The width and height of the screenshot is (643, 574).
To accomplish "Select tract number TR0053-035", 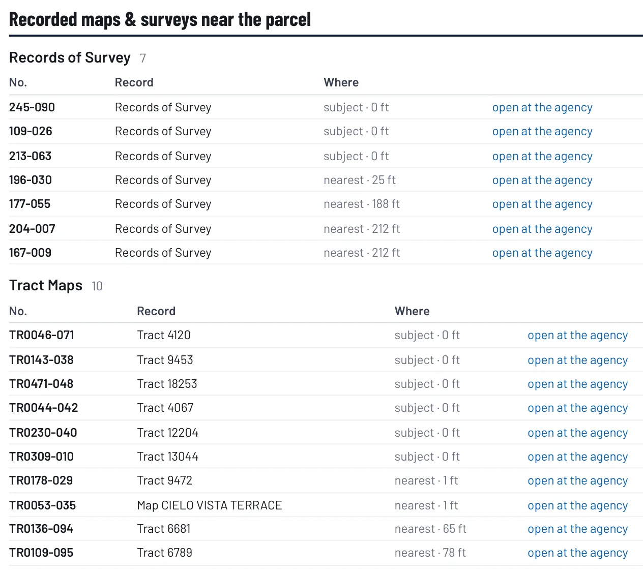I will pyautogui.click(x=42, y=505).
